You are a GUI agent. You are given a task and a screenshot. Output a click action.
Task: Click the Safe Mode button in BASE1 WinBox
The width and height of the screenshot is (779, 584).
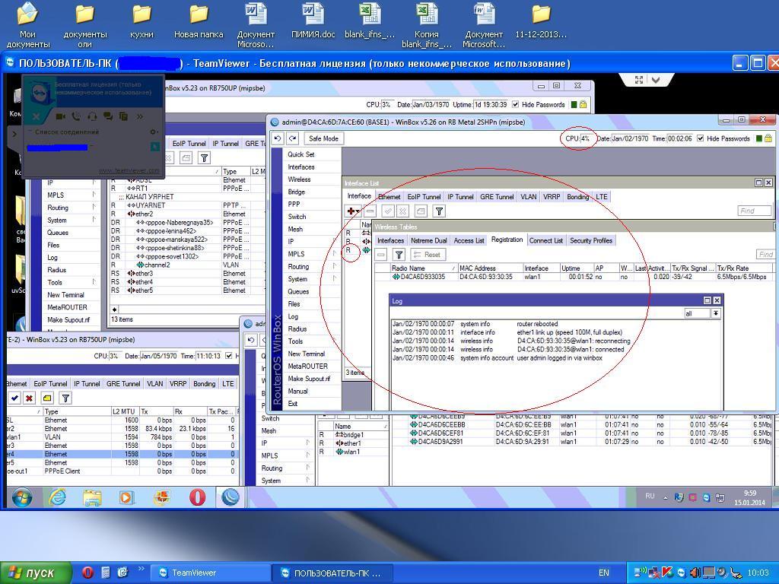point(323,138)
